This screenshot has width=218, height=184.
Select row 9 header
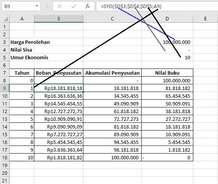[x=5, y=88]
